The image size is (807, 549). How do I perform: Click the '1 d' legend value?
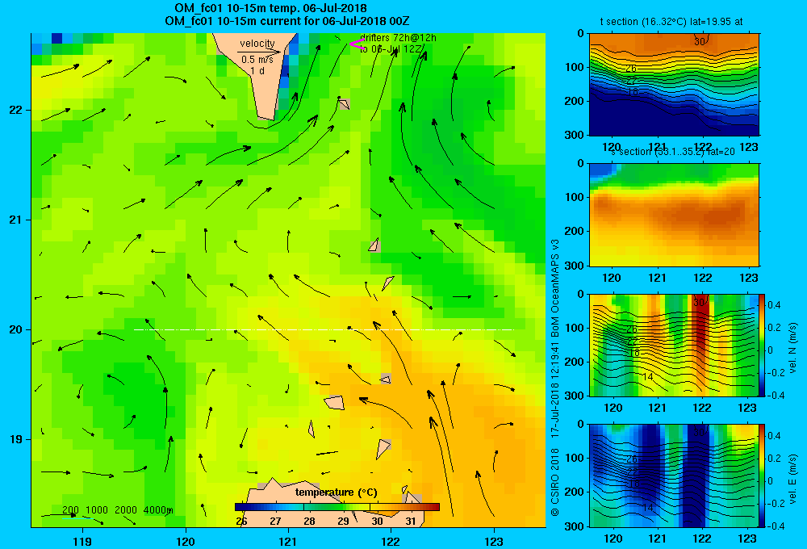coord(257,70)
